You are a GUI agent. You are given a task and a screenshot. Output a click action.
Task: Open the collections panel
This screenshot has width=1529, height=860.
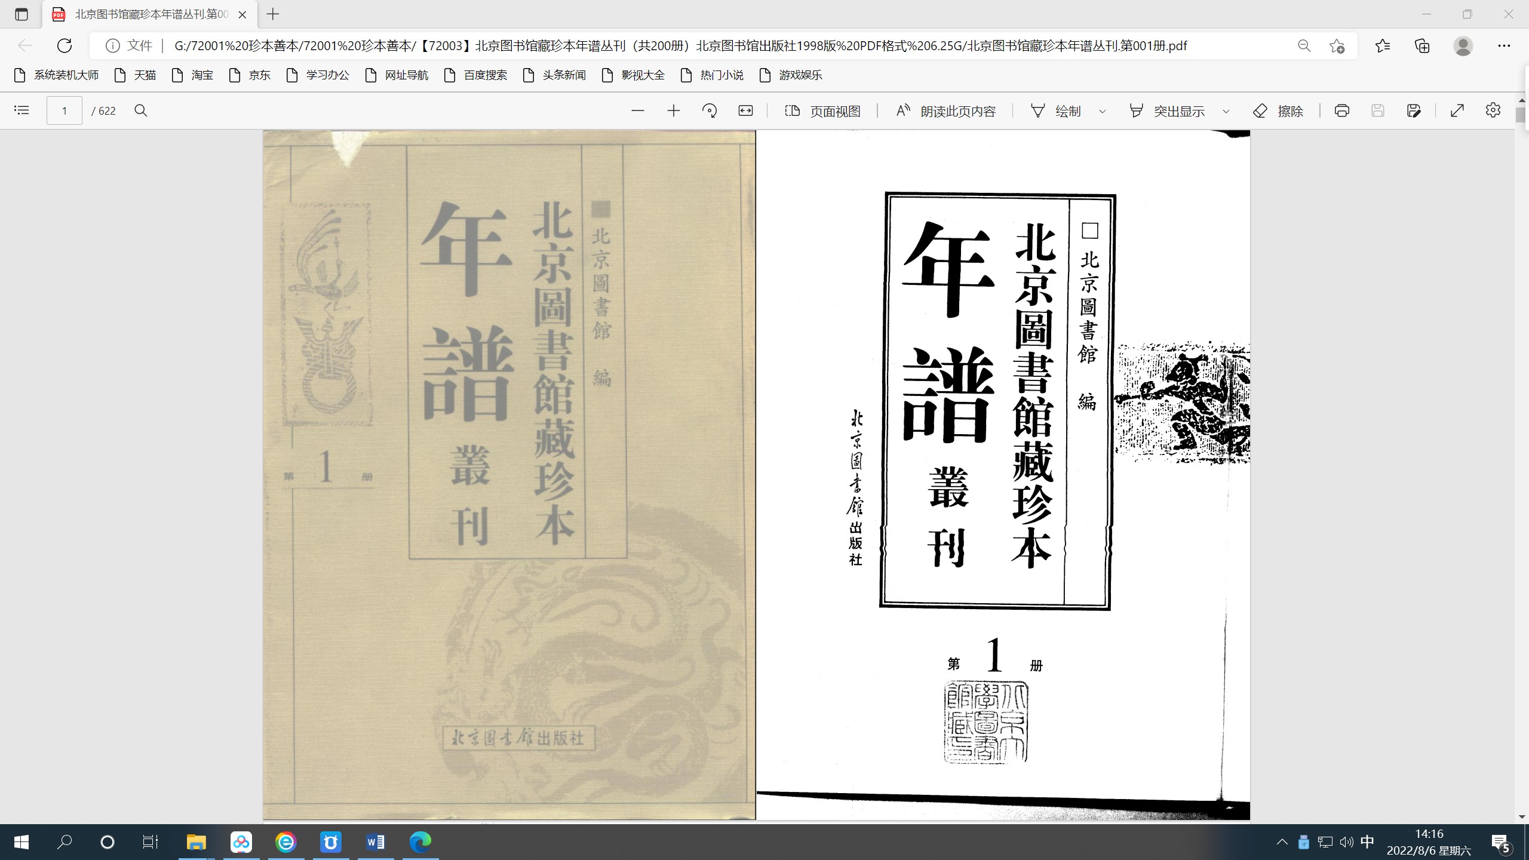(x=1423, y=45)
